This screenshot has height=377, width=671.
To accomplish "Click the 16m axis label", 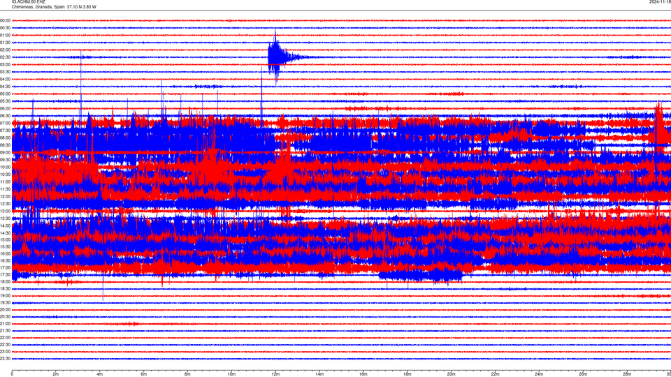I will 363,374.
